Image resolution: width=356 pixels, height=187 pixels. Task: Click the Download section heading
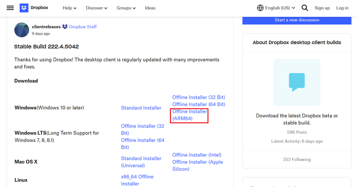[x=26, y=81]
